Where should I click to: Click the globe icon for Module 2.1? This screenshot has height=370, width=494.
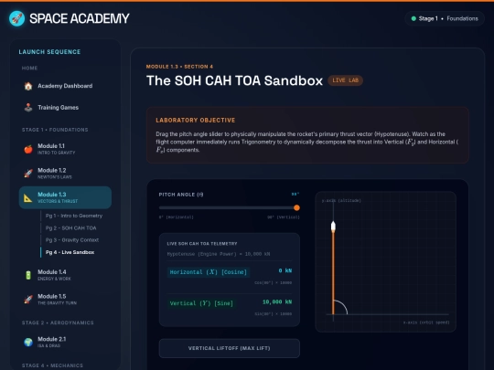tap(28, 342)
